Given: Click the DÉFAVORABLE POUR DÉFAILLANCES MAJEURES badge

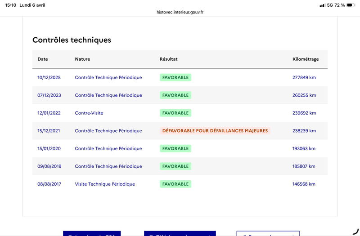Looking at the screenshot, I should click(215, 131).
